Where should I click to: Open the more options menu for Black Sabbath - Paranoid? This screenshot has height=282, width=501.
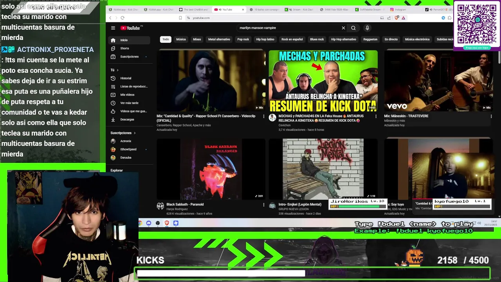click(x=263, y=204)
